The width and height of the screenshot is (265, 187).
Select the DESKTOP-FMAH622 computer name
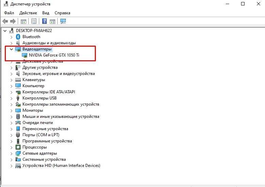click(x=34, y=31)
